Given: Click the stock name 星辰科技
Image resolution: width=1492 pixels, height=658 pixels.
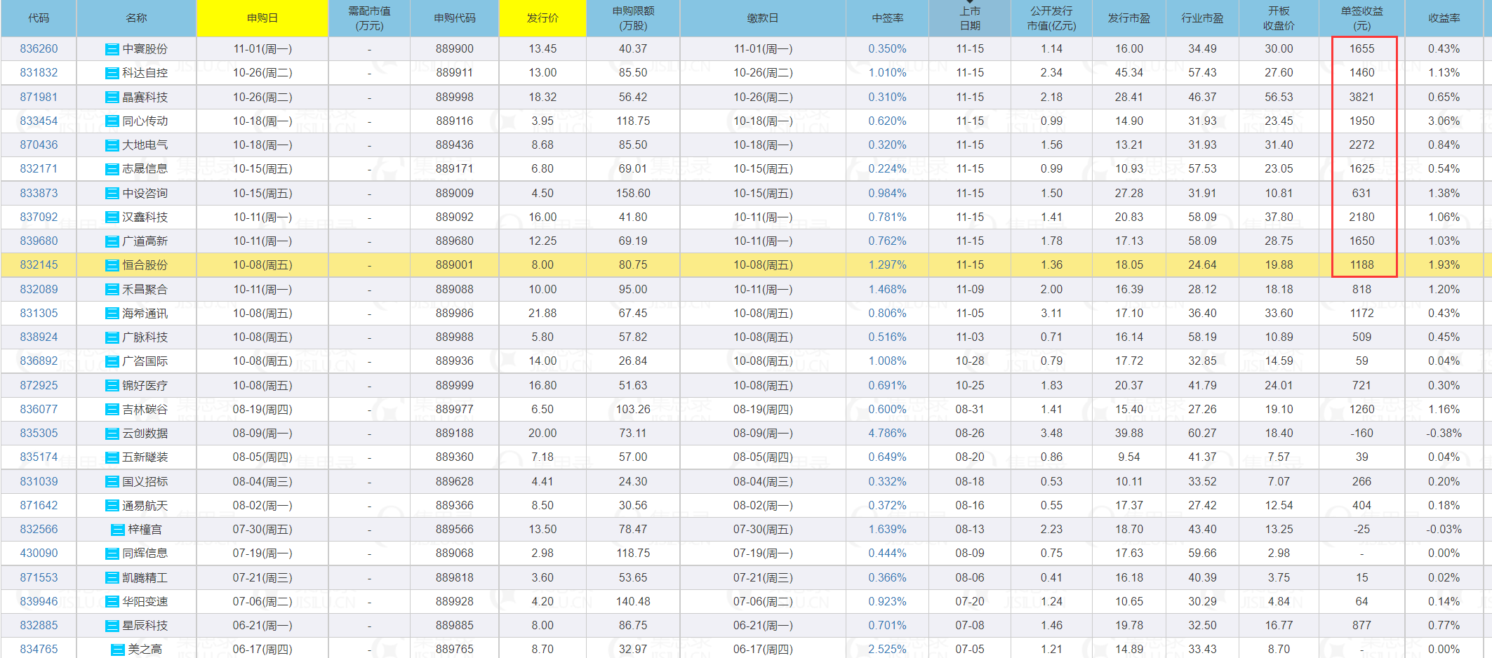Looking at the screenshot, I should tap(145, 626).
